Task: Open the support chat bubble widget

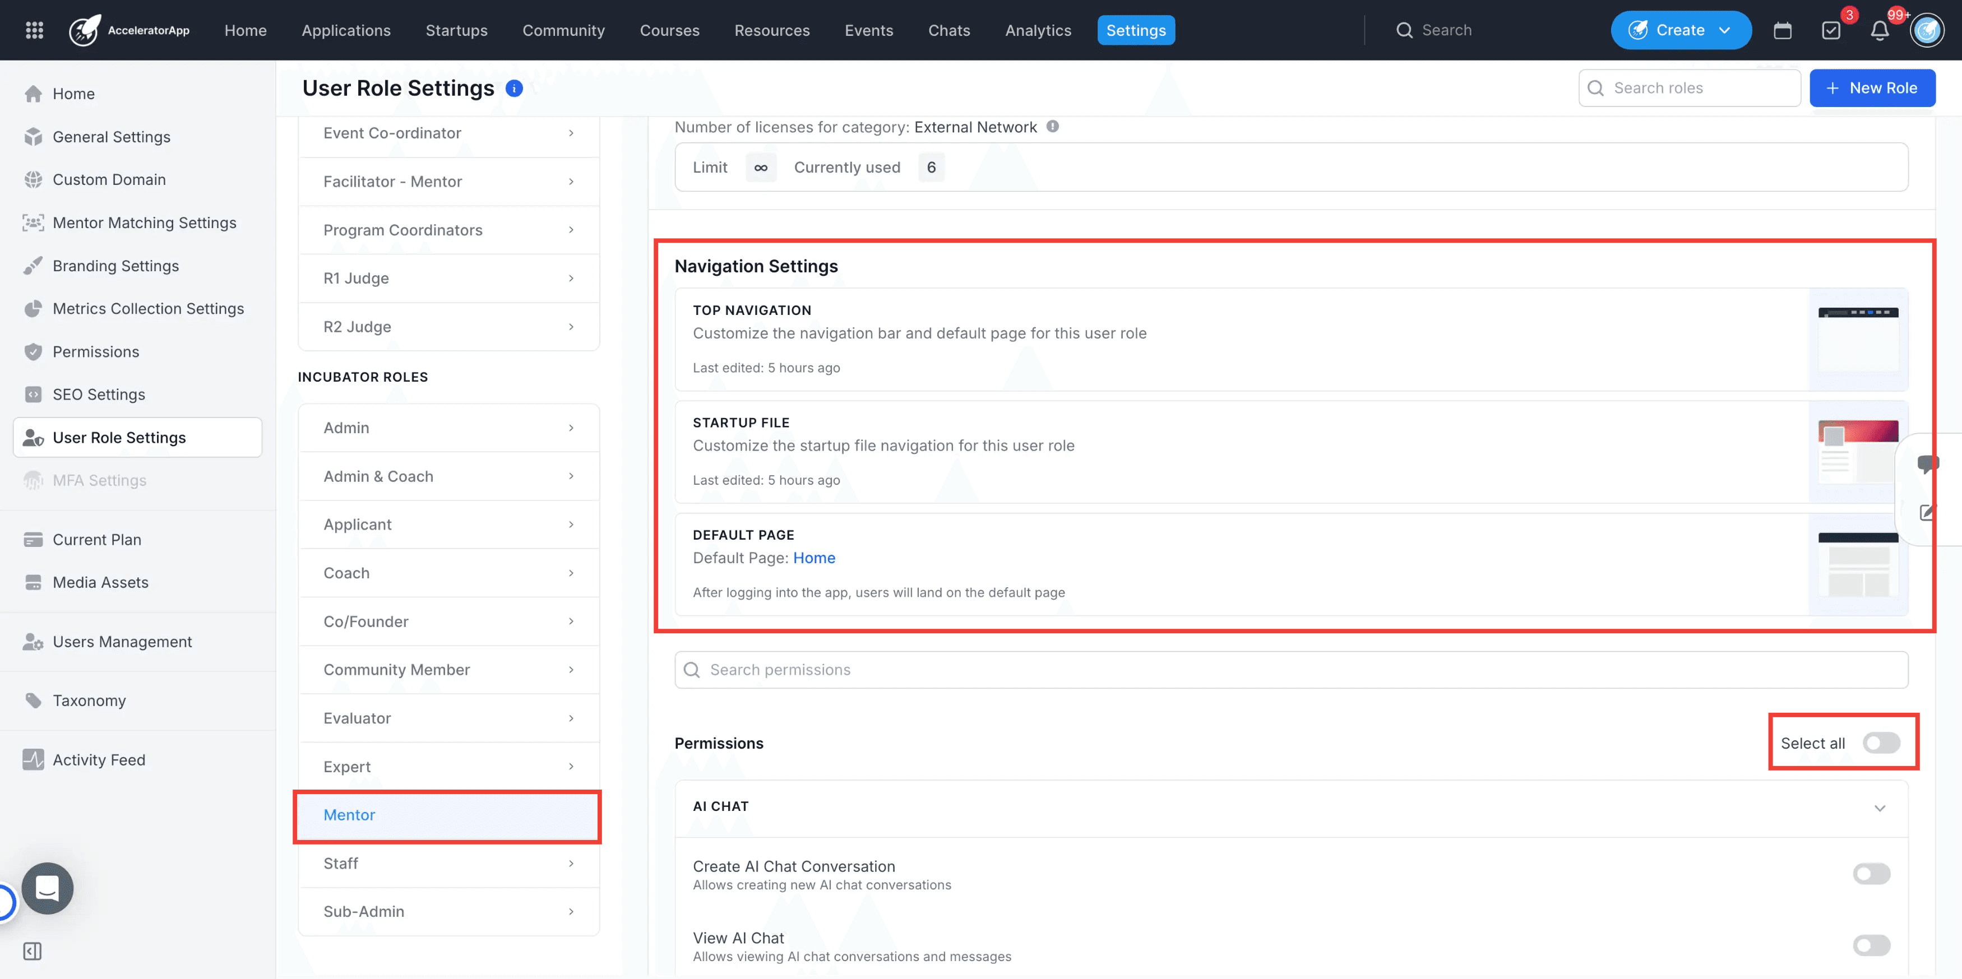Action: click(47, 888)
